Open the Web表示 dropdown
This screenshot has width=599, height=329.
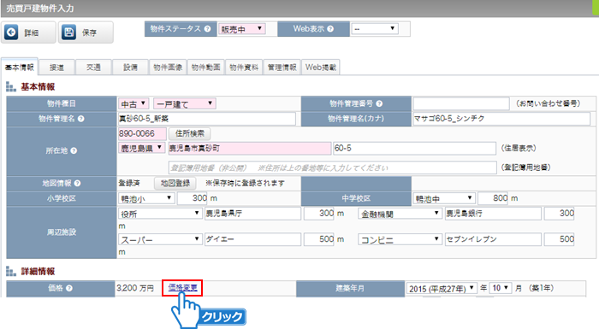coord(375,28)
